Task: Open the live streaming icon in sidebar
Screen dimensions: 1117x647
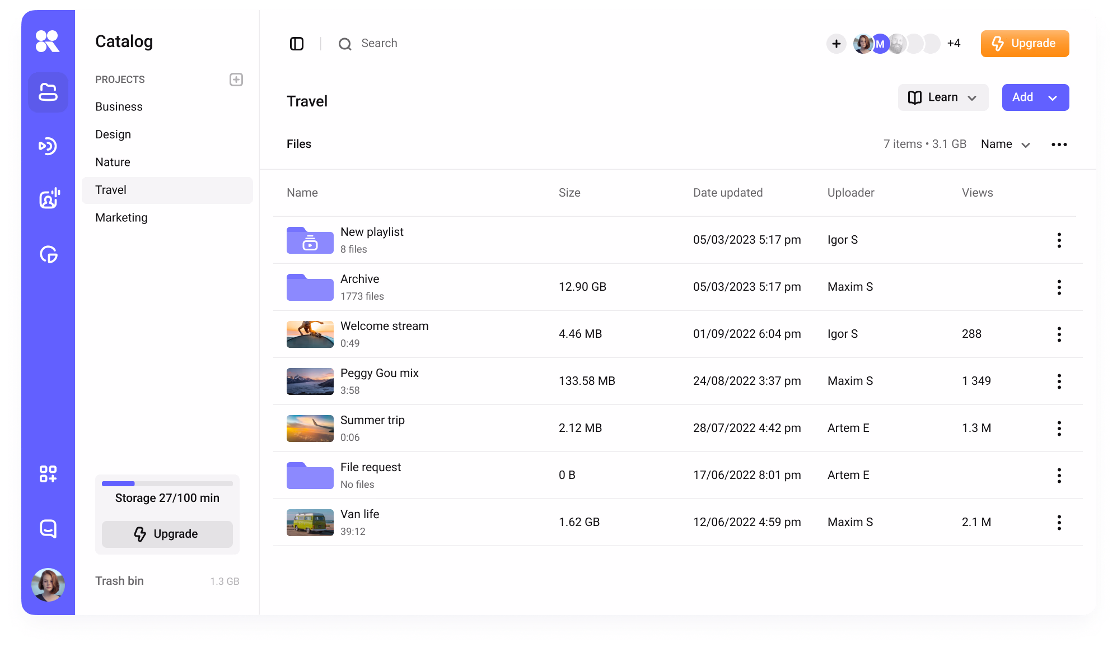Action: pyautogui.click(x=48, y=146)
